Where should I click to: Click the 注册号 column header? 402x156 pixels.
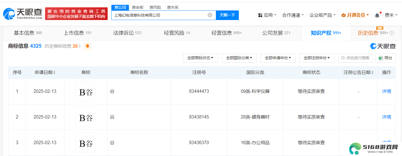199,72
